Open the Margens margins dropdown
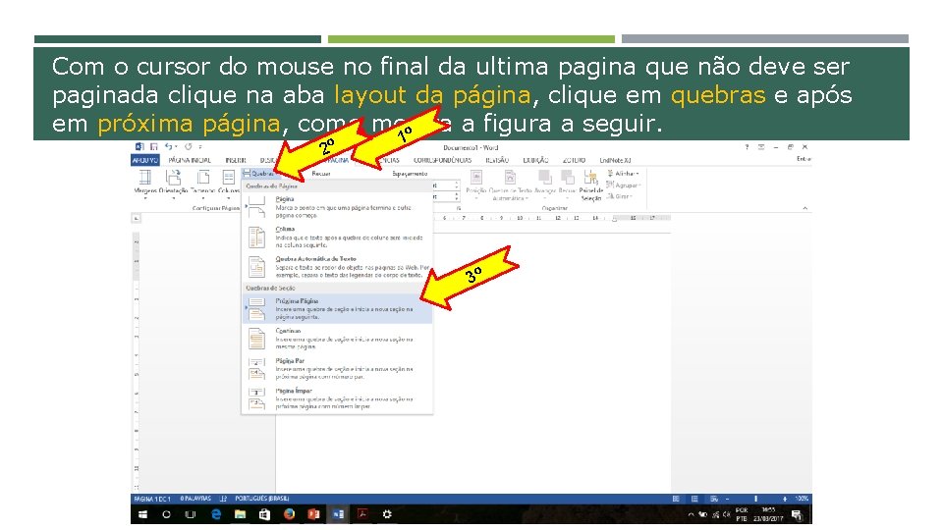943x530 pixels. [145, 183]
